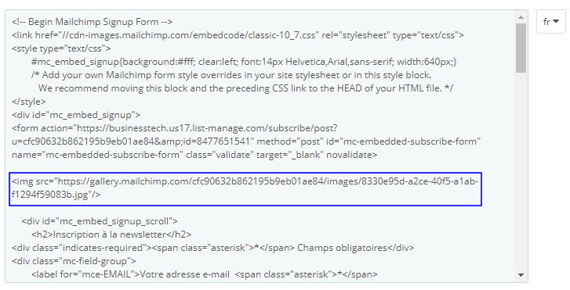Place cursor in the Begin Mailchimp Signup Form comment
Screen dimensions: 570x290
point(92,22)
